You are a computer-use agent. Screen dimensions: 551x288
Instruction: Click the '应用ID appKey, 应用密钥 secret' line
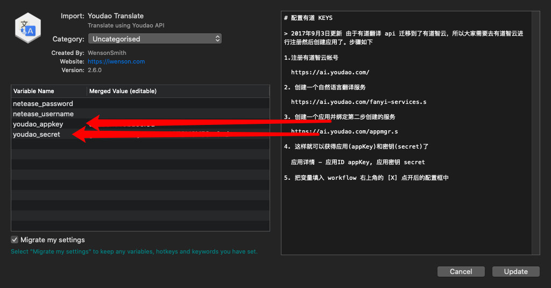358,162
